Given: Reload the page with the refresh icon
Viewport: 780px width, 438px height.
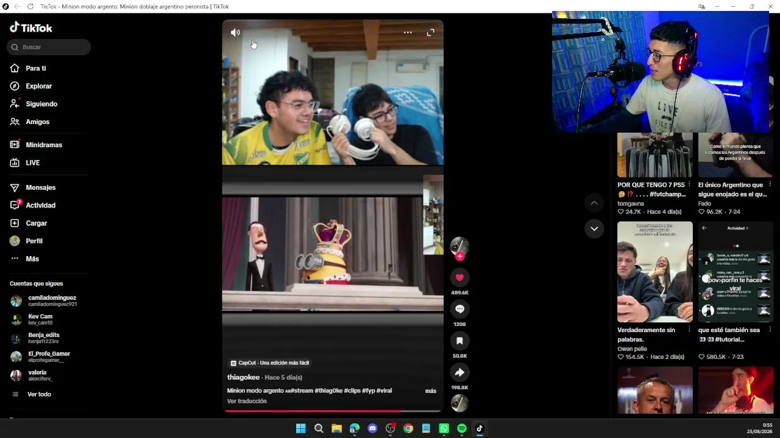Looking at the screenshot, I should click(x=30, y=7).
